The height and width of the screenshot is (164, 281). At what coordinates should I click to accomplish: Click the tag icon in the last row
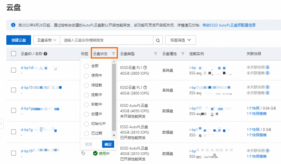[83, 153]
